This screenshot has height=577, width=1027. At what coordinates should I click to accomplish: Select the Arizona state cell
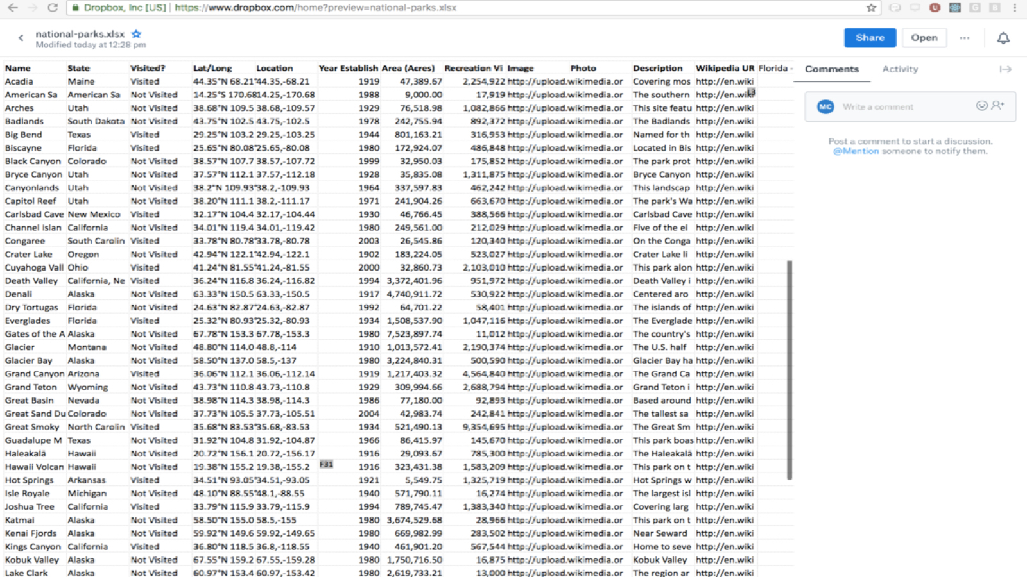tap(83, 374)
